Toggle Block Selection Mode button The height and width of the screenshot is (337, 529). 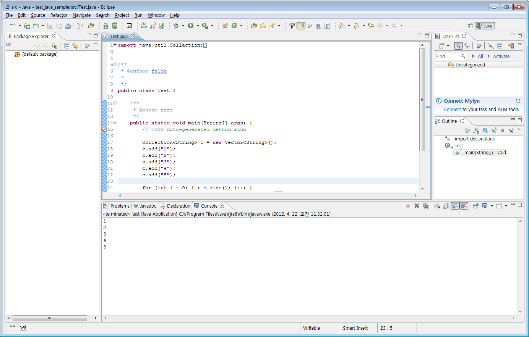click(318, 26)
